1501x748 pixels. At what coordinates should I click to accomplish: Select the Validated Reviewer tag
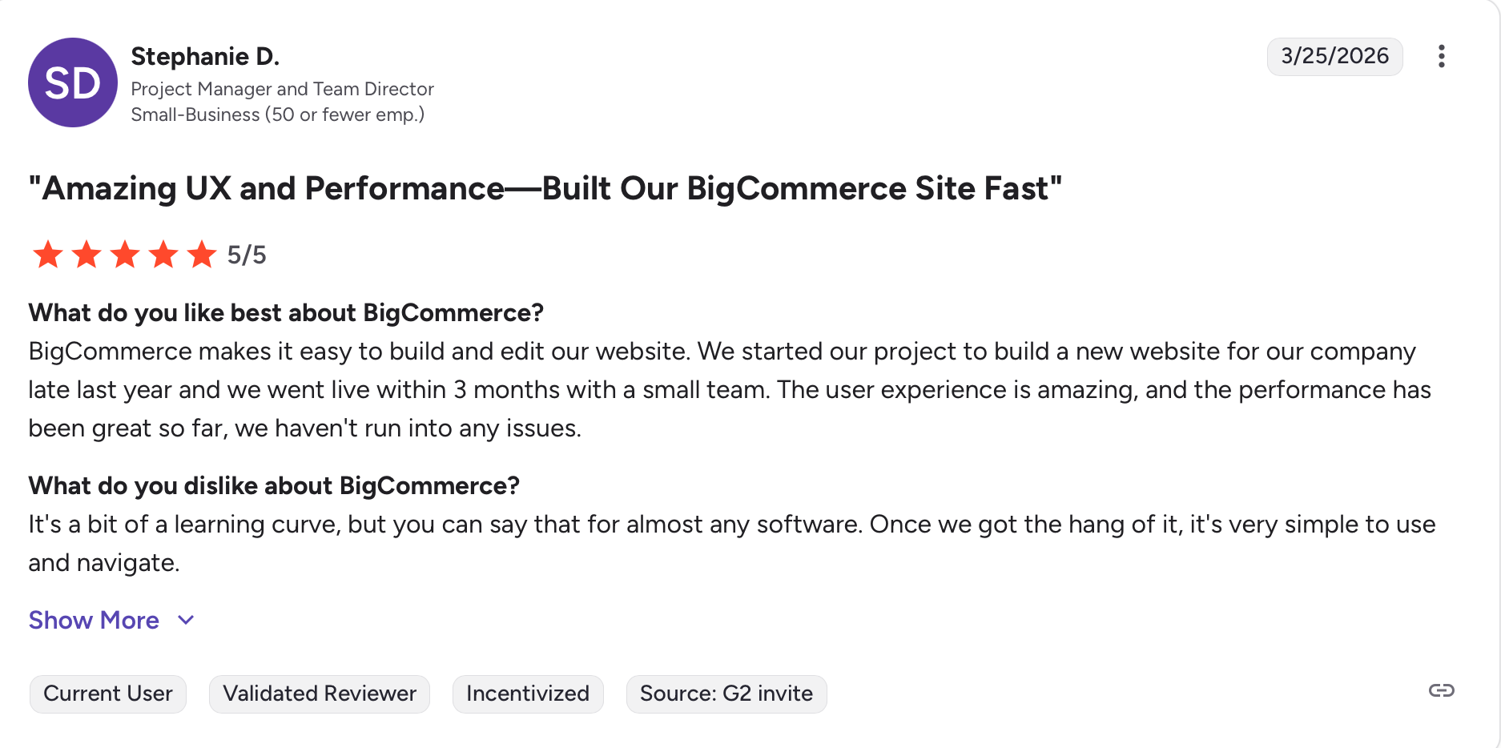[320, 694]
